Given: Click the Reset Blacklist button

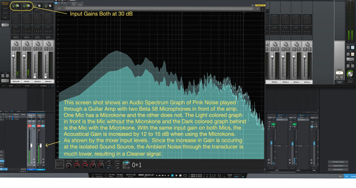Looking at the screenshot, I should click(x=338, y=170).
